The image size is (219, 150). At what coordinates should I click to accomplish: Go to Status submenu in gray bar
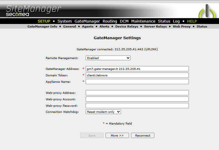202,27
